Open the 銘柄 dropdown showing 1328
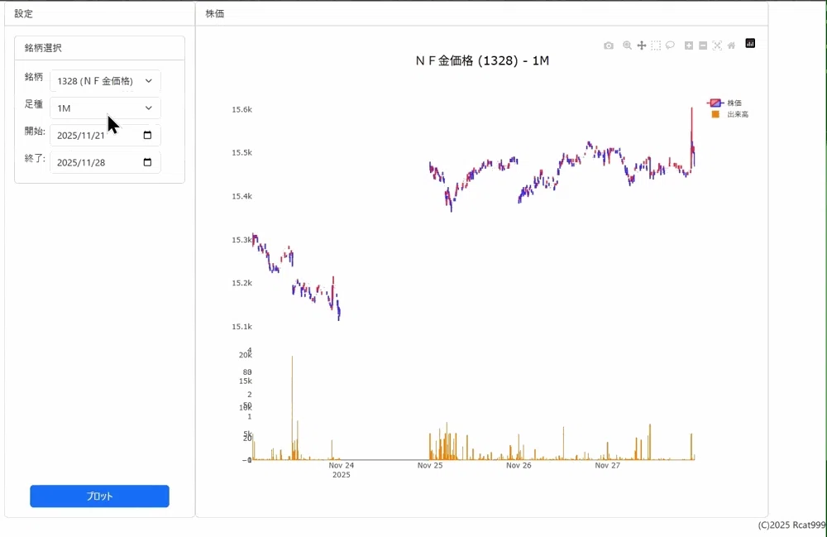This screenshot has height=537, width=827. 106,81
